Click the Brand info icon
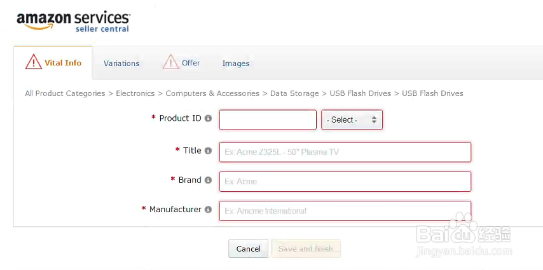543x270 pixels. (209, 180)
